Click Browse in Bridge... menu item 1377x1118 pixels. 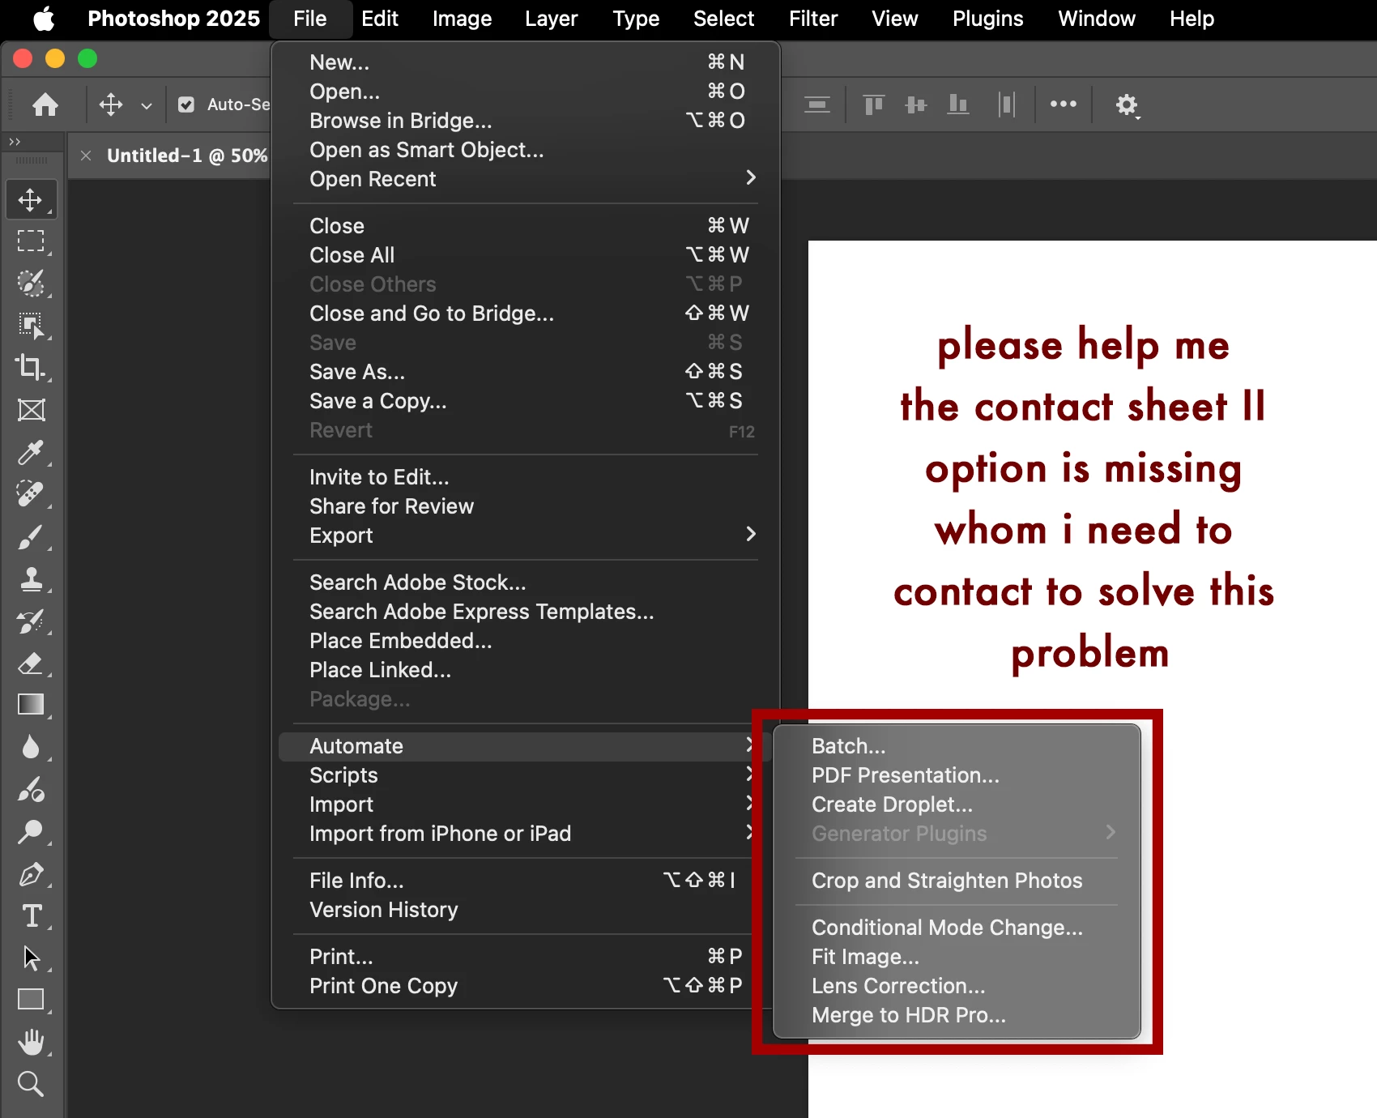click(x=526, y=121)
